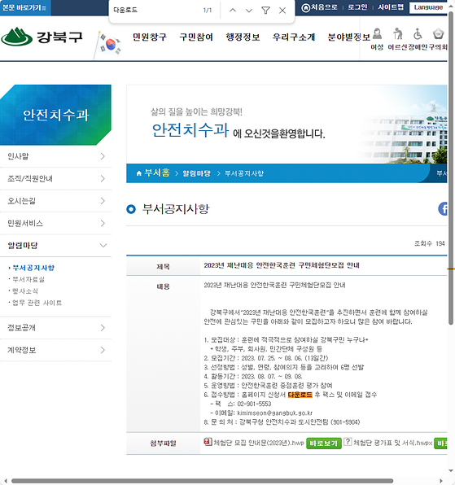The width and height of the screenshot is (455, 485).
Task: Go to next find result arrow
Action: [249, 11]
